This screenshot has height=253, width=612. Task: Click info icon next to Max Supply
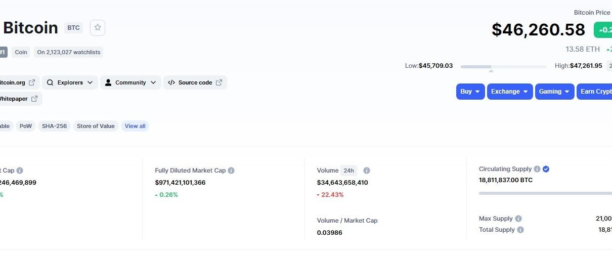518,219
